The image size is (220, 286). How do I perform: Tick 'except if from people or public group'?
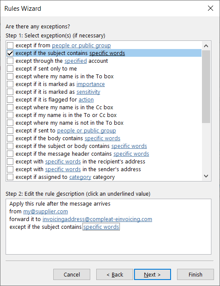tap(10, 45)
